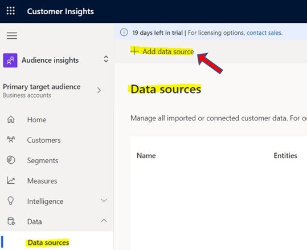
Task: Open Segments from navigation
Action: click(x=43, y=160)
